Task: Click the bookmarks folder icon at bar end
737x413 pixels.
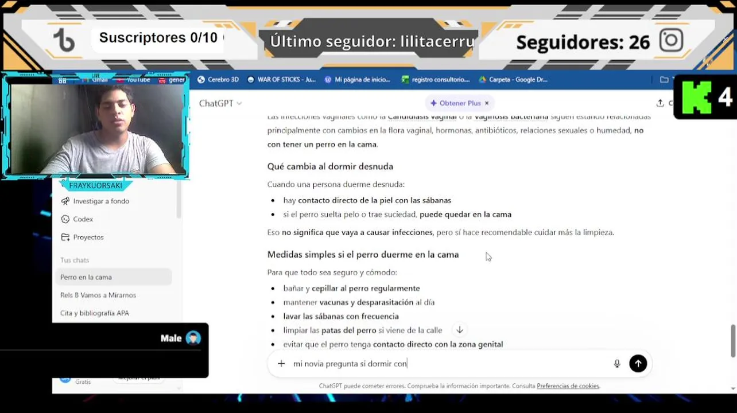Action: coord(664,80)
